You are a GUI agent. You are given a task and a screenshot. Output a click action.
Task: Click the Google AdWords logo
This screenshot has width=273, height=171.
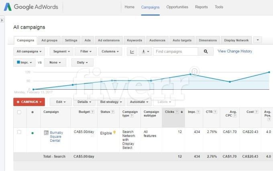click(x=31, y=7)
